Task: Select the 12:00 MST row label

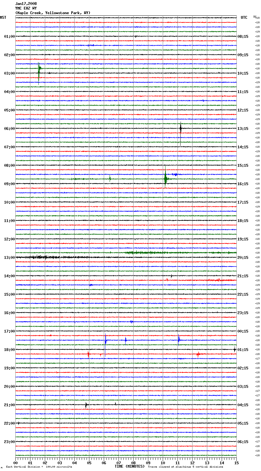Action: 9,239
